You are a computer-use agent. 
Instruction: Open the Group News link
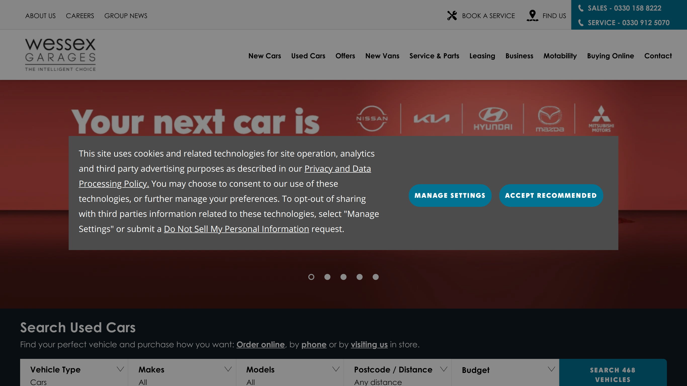pos(126,16)
